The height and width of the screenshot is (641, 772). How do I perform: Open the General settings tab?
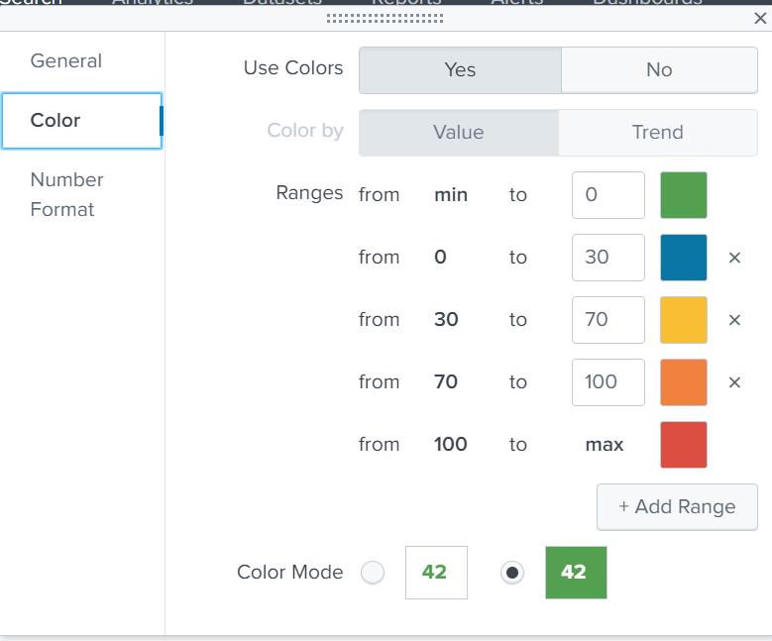tap(66, 61)
